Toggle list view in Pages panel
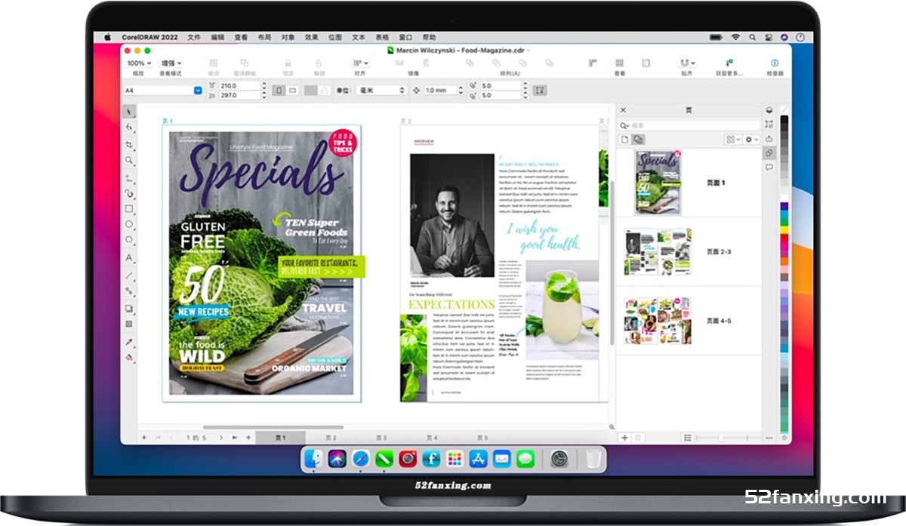This screenshot has height=526, width=906. tap(687, 438)
